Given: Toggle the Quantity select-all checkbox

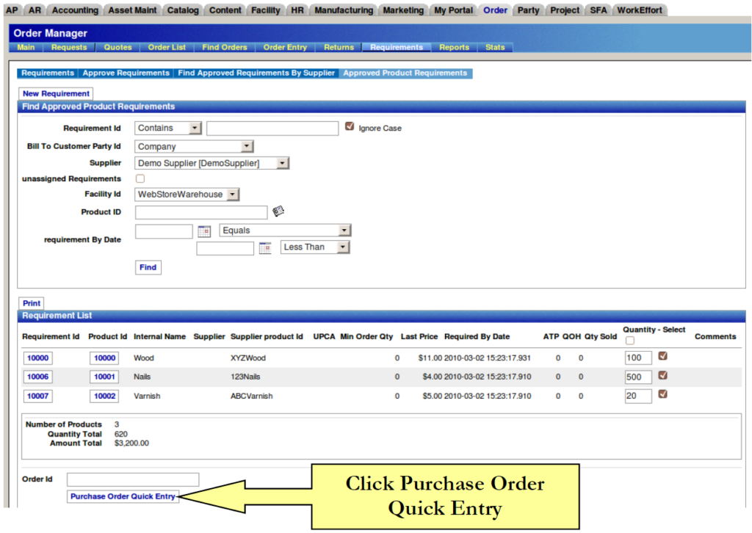Looking at the screenshot, I should tap(629, 341).
